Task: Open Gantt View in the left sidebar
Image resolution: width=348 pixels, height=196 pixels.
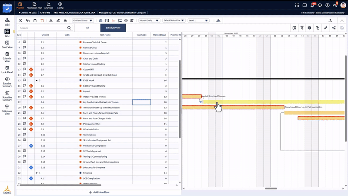Action: 7,44
